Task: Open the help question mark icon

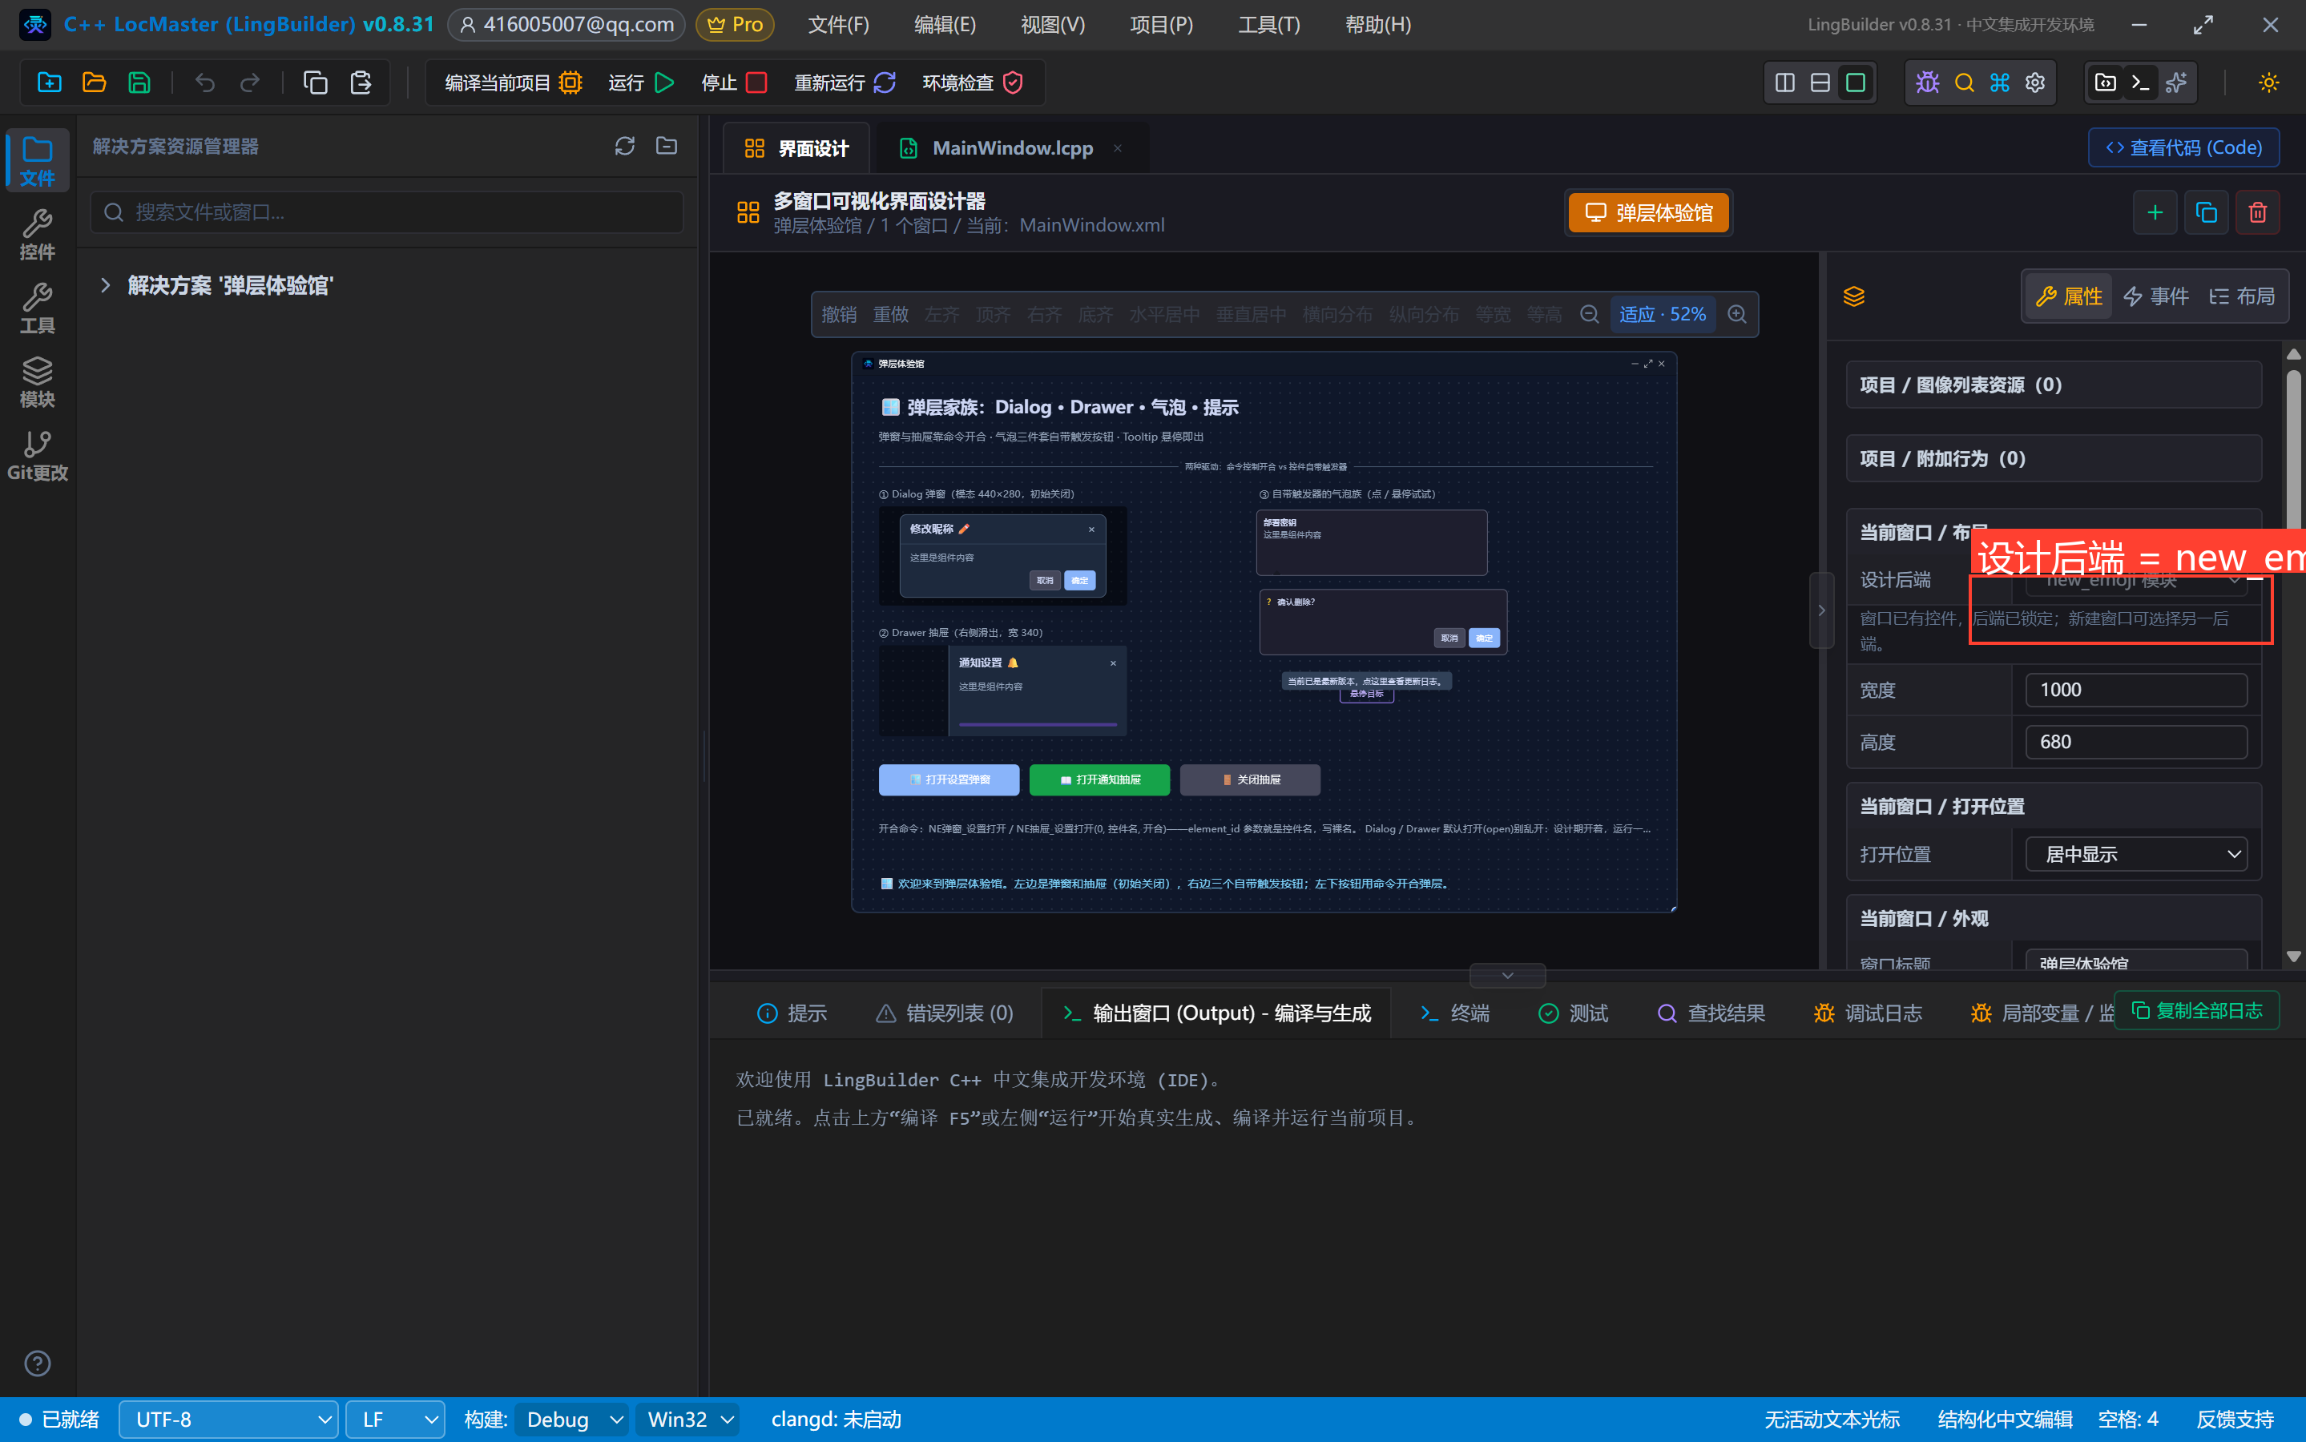Action: click(x=37, y=1363)
